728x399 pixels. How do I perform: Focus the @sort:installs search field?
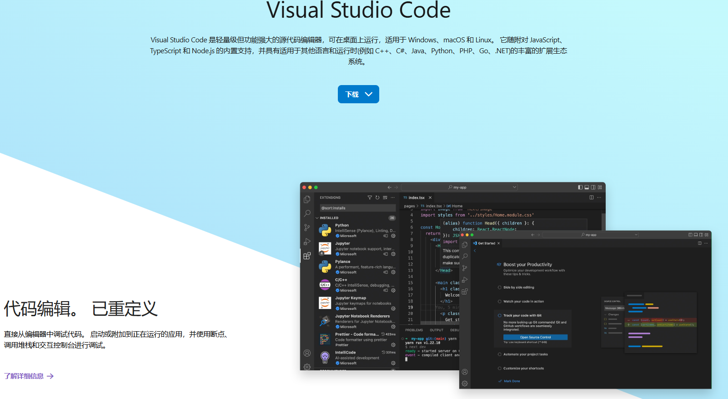tap(357, 208)
